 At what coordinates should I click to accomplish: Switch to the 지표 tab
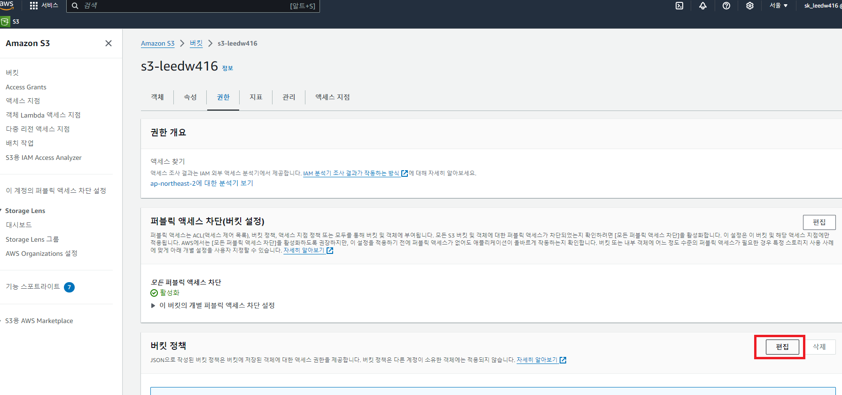click(x=256, y=97)
